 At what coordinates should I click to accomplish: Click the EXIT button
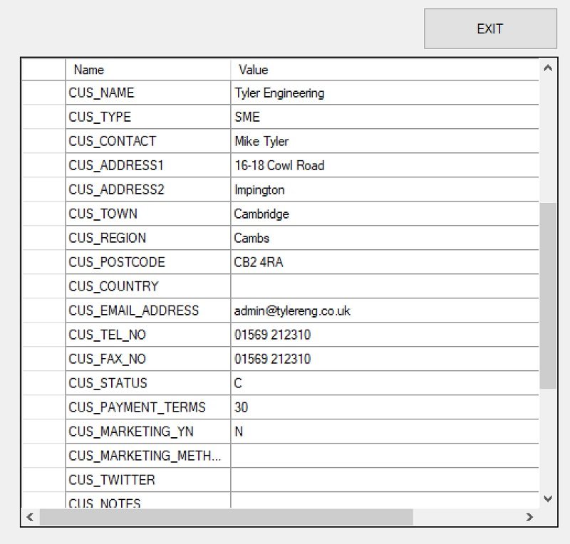(490, 28)
